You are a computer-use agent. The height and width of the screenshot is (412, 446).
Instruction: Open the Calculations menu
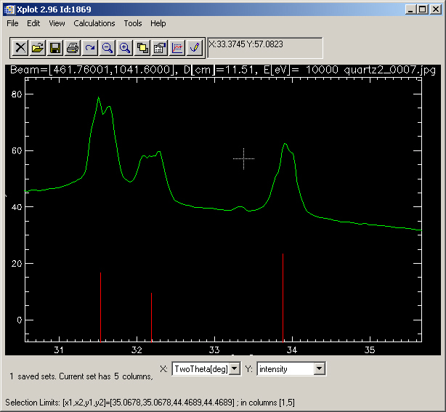(94, 23)
